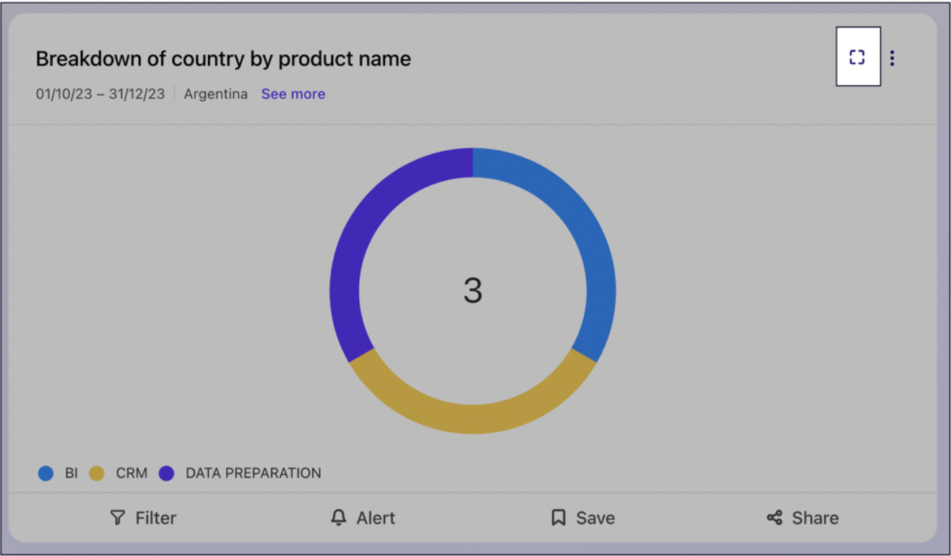
Task: Click the DATA PREPARATION legend label
Action: pyautogui.click(x=253, y=474)
